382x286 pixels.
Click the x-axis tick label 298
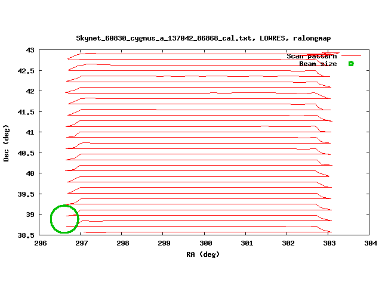click(x=123, y=243)
